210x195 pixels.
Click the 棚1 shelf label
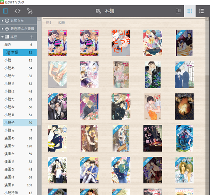point(49,22)
